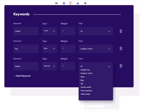The height and width of the screenshot is (112, 143).
Task: Remove the Healthy keyword via trash icon
Action: [x=121, y=66]
